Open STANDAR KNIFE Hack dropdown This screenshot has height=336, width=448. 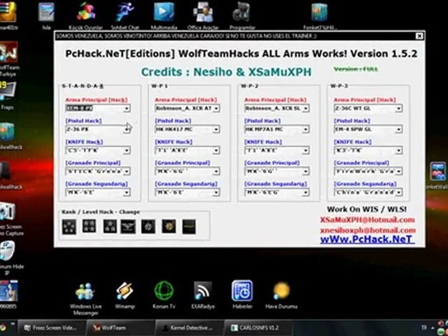98,150
